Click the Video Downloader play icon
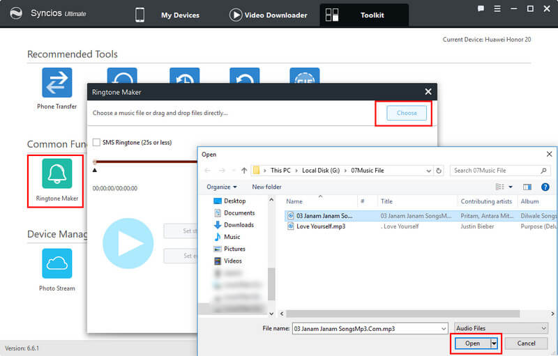The height and width of the screenshot is (356, 558). [x=235, y=15]
